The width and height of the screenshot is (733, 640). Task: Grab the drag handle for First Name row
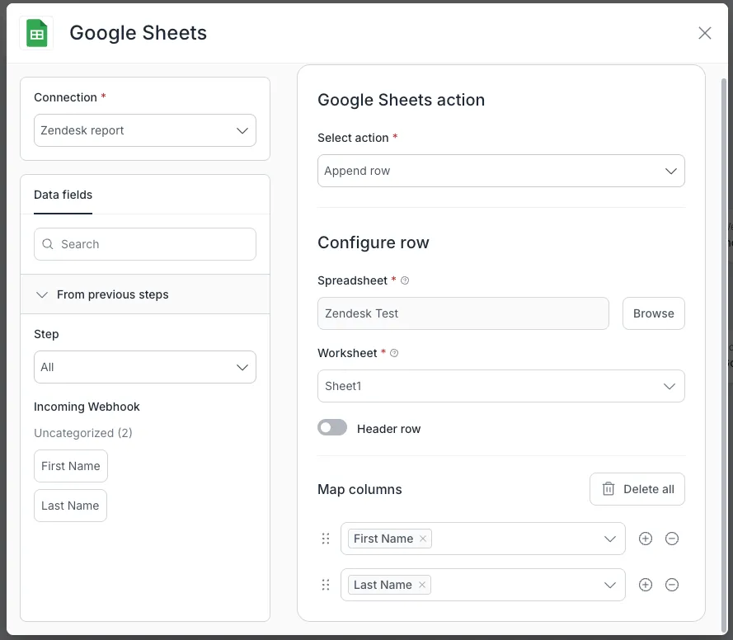(x=326, y=539)
